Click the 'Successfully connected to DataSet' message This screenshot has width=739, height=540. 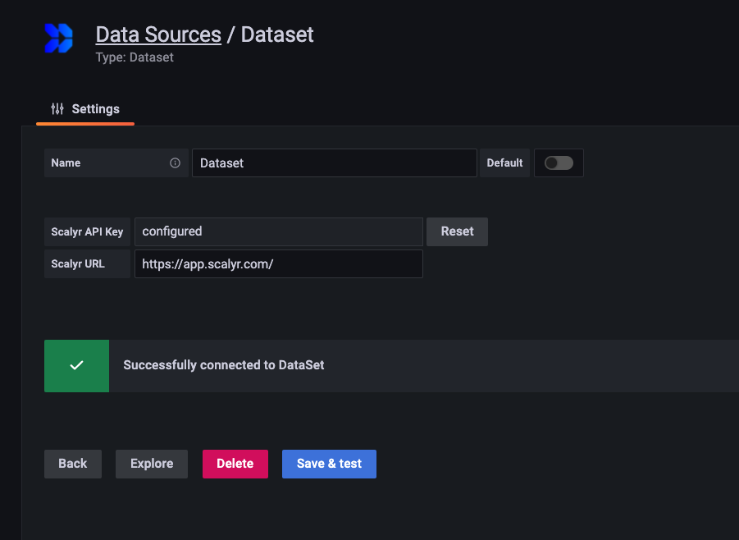(x=224, y=365)
